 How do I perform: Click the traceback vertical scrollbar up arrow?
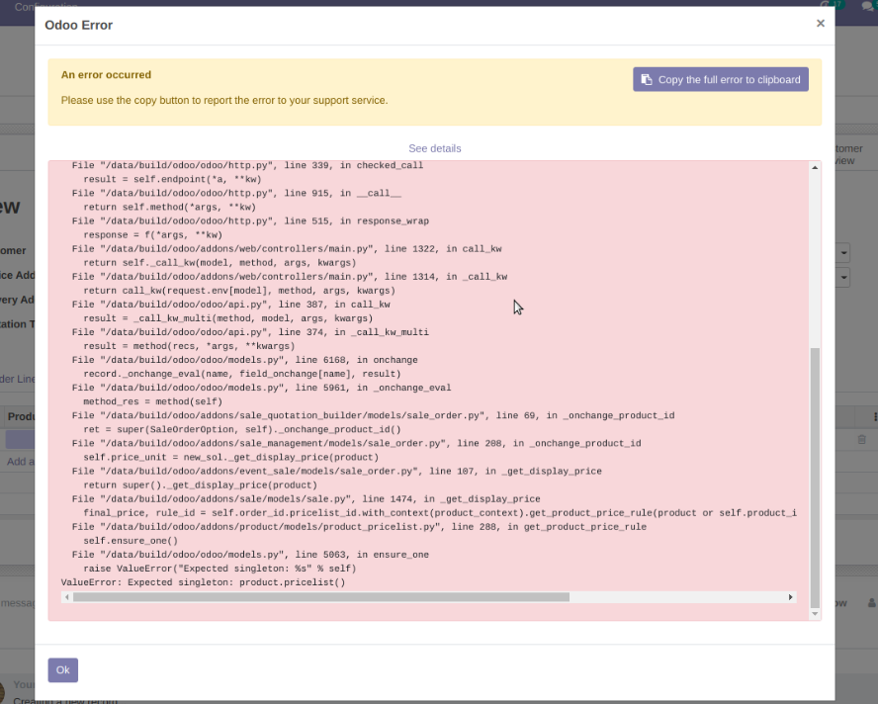(815, 167)
